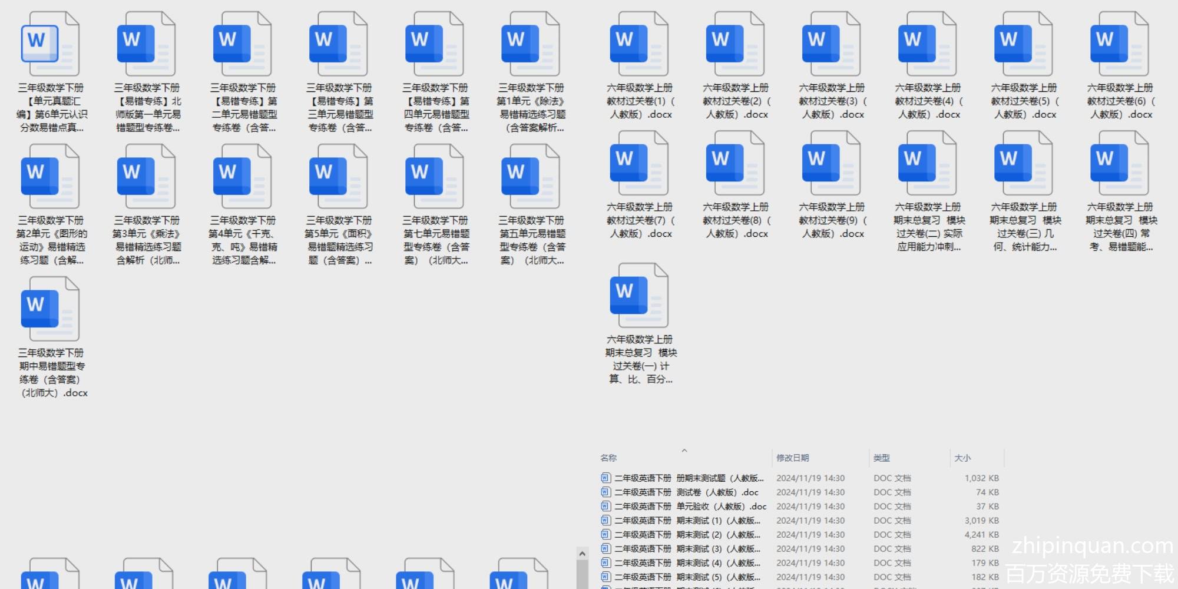This screenshot has height=589, width=1178.
Task: Select 六年级数学上册 教材过关卷(1) docx icon
Action: pos(639,44)
